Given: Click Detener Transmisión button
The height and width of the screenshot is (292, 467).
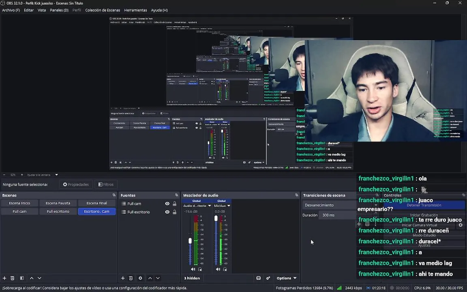Looking at the screenshot, I should click(x=424, y=205).
